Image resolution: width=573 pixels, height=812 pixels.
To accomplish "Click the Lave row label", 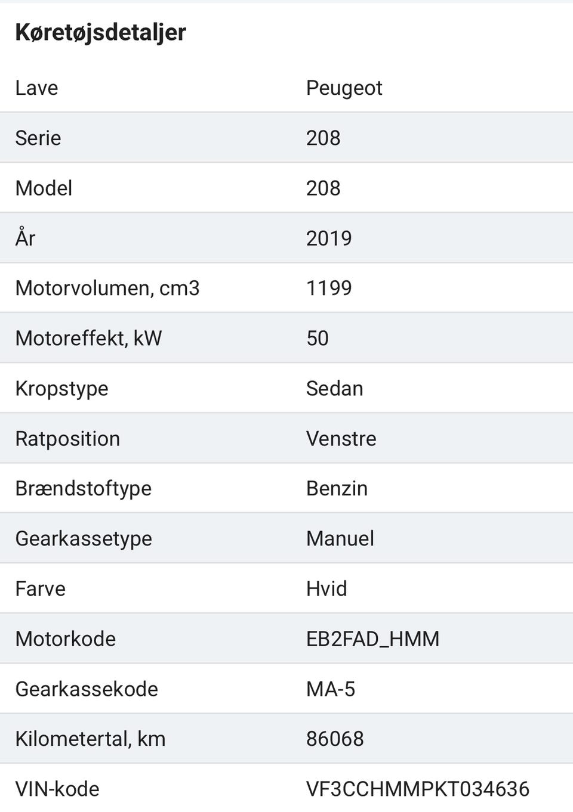I will point(36,88).
